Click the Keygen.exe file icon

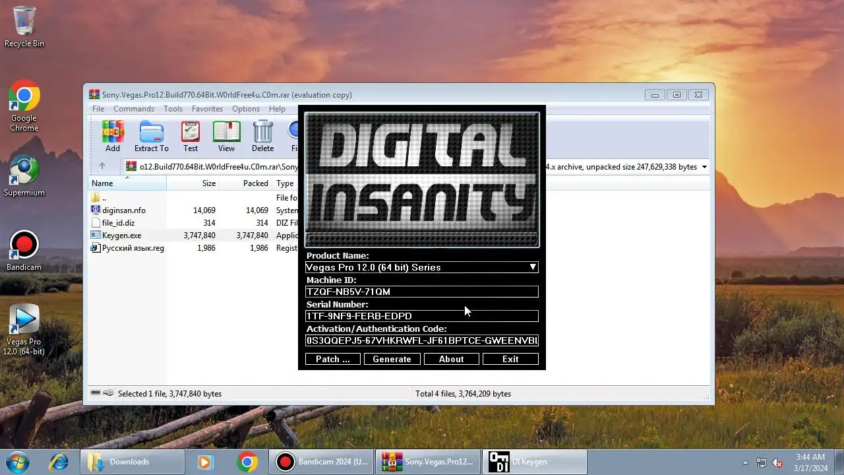[96, 235]
